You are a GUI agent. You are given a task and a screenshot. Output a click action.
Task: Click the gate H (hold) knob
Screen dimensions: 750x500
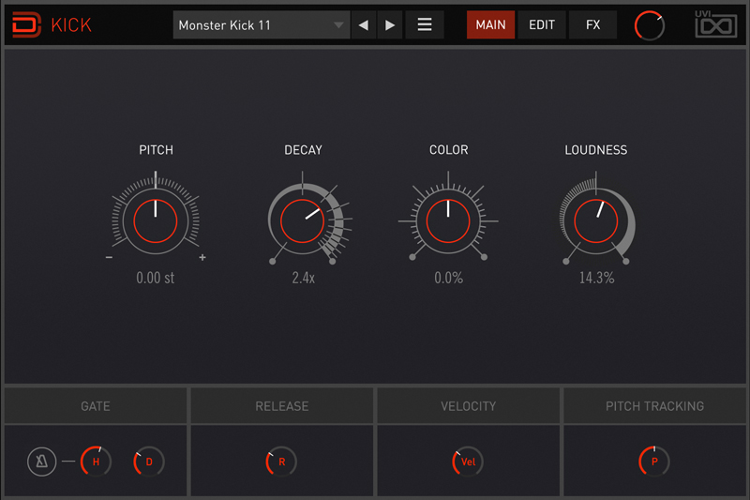click(x=97, y=462)
